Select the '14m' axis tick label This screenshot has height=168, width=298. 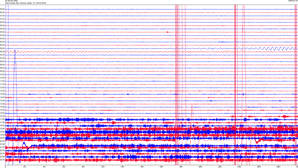pyautogui.click(x=142, y=167)
